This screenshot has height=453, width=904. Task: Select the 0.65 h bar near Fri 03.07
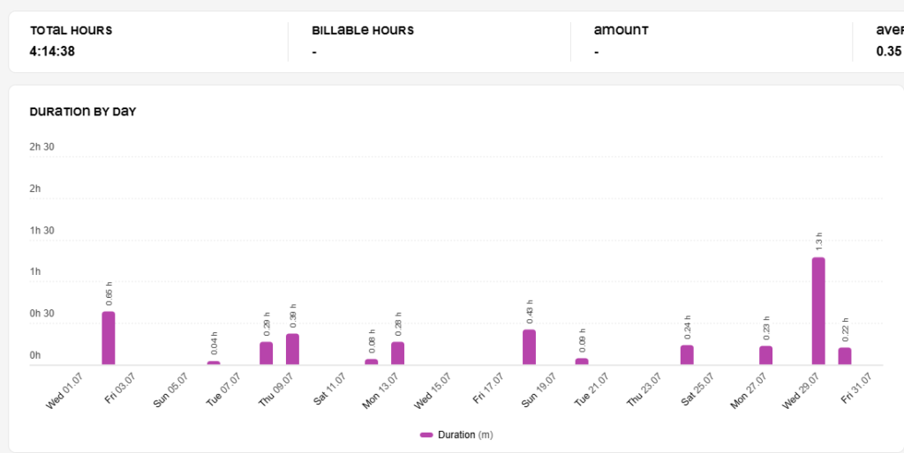coord(109,338)
